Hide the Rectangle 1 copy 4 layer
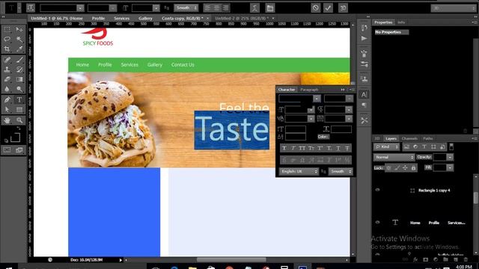Image resolution: width=479 pixels, height=269 pixels. coord(377,190)
